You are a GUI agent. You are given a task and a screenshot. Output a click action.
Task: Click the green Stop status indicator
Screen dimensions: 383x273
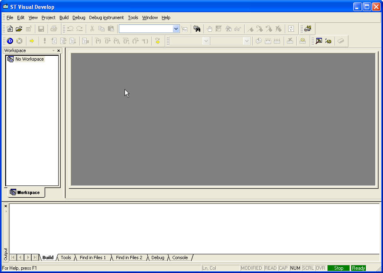coord(339,268)
